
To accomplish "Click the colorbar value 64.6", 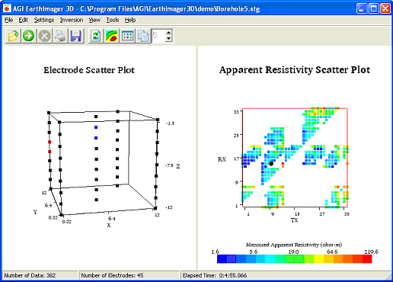I will (x=332, y=252).
